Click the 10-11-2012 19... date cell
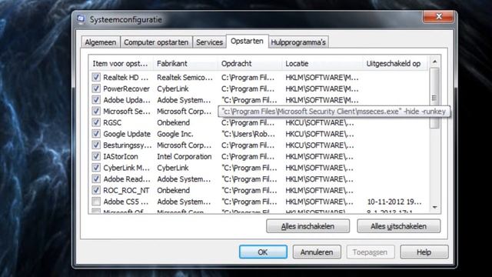This screenshot has width=492, height=277. tap(394, 202)
